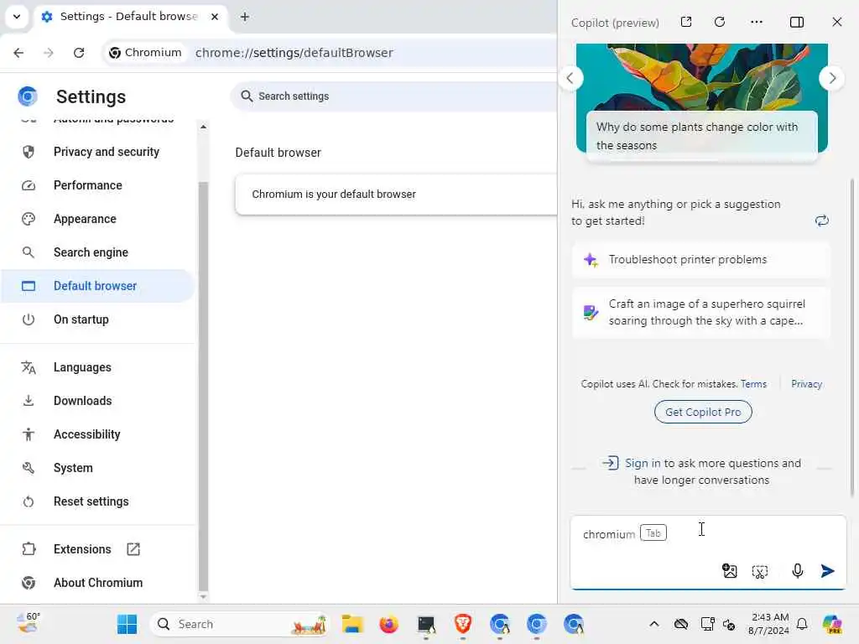The width and height of the screenshot is (859, 644).
Task: Accept the Tab autocomplete hint
Action: 653,532
